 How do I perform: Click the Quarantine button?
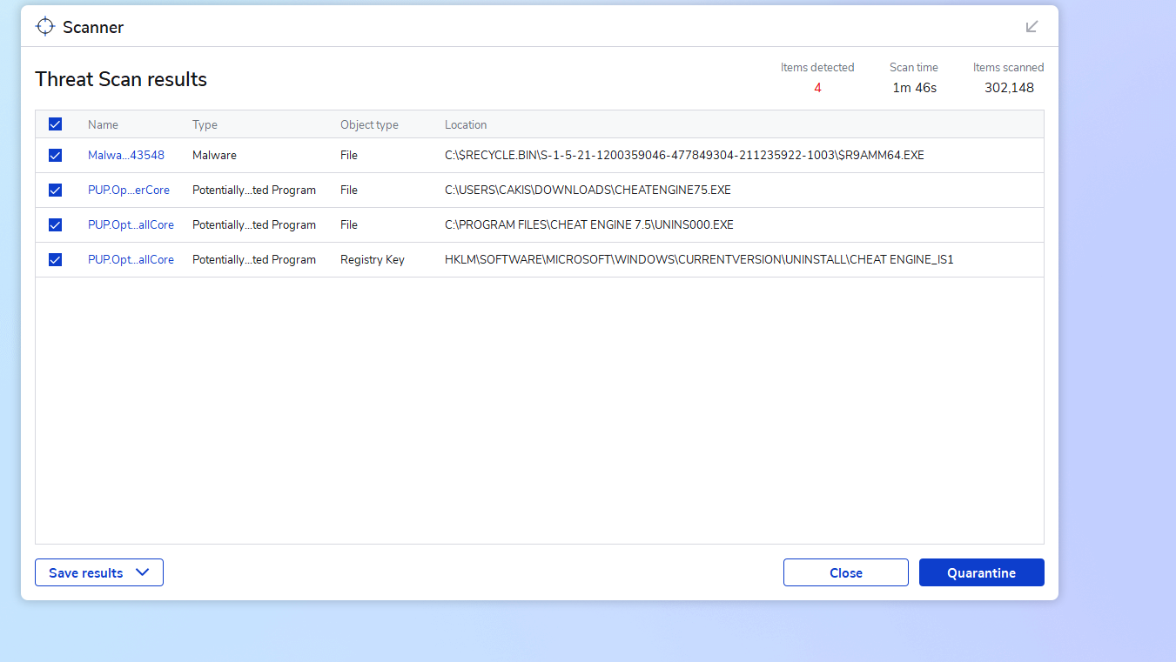(x=982, y=572)
